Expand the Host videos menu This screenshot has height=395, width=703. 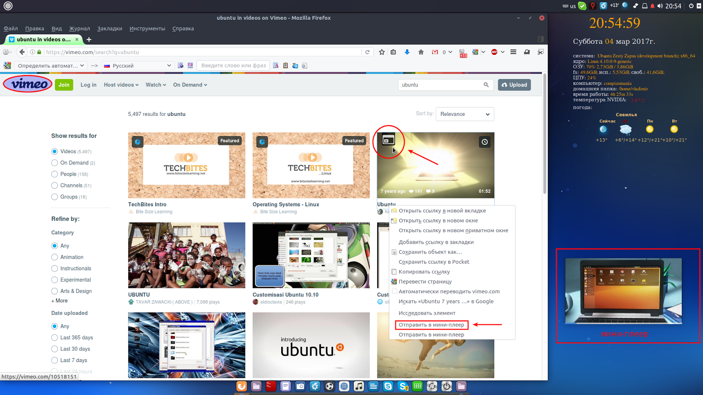coord(121,85)
